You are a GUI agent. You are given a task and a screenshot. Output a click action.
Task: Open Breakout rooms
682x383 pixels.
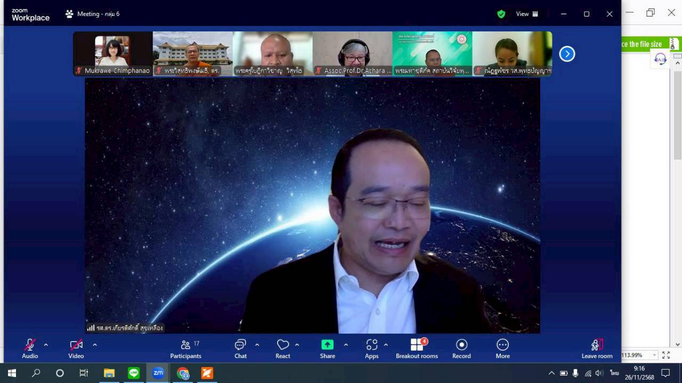tap(417, 349)
